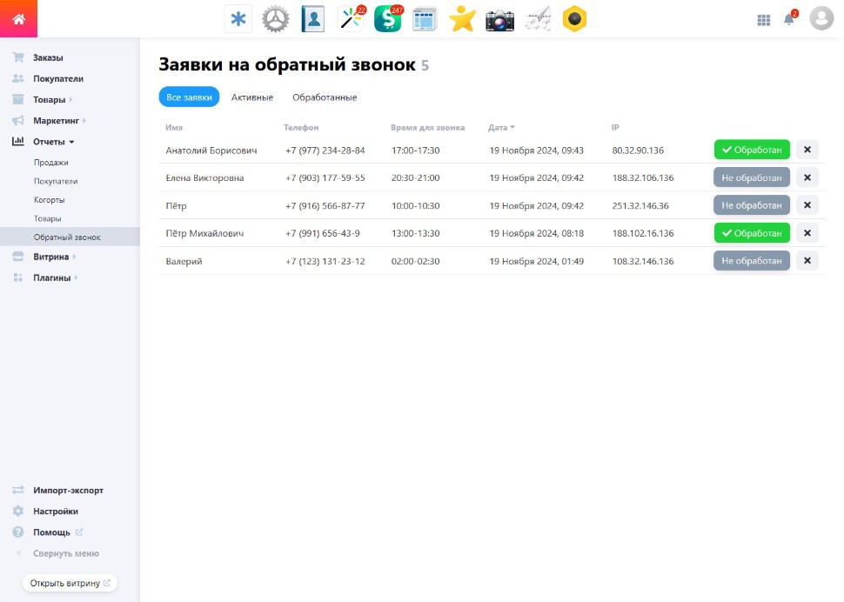The height and width of the screenshot is (602, 844).
Task: Open the Когорты report
Action: (50, 199)
